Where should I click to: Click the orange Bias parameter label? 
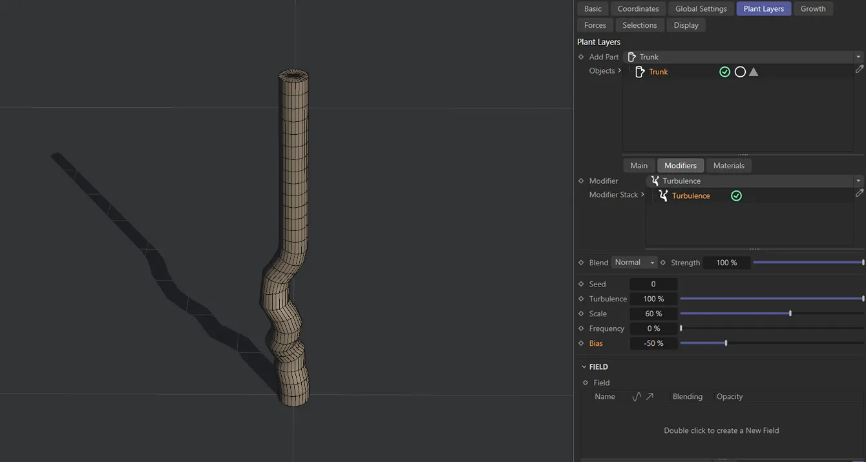point(595,343)
